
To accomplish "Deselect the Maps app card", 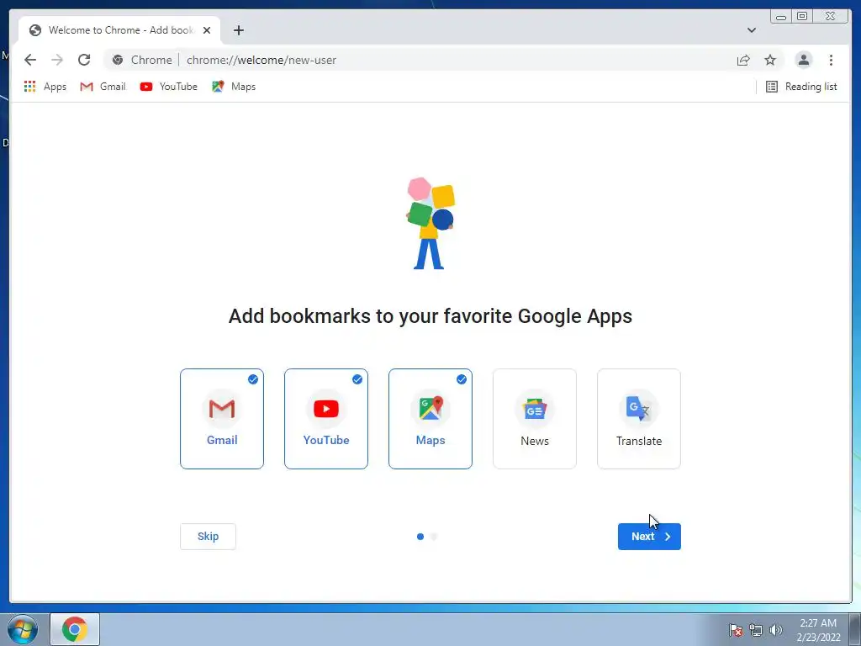I will tap(430, 419).
